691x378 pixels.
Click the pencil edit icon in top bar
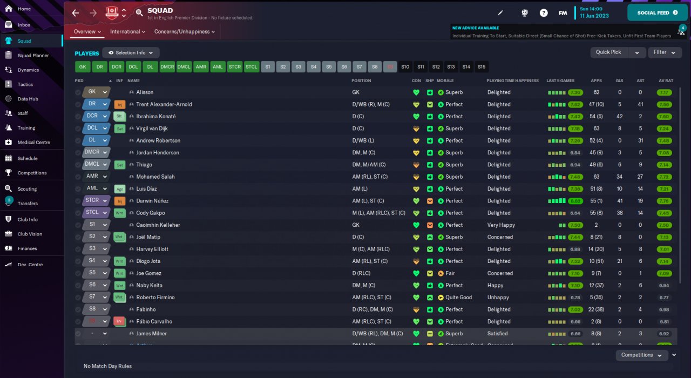point(500,13)
